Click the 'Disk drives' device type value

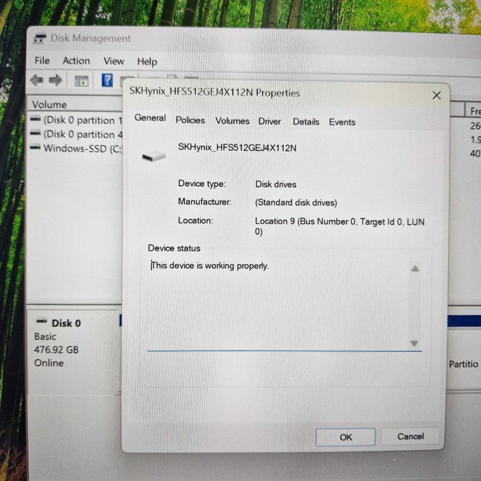(276, 184)
